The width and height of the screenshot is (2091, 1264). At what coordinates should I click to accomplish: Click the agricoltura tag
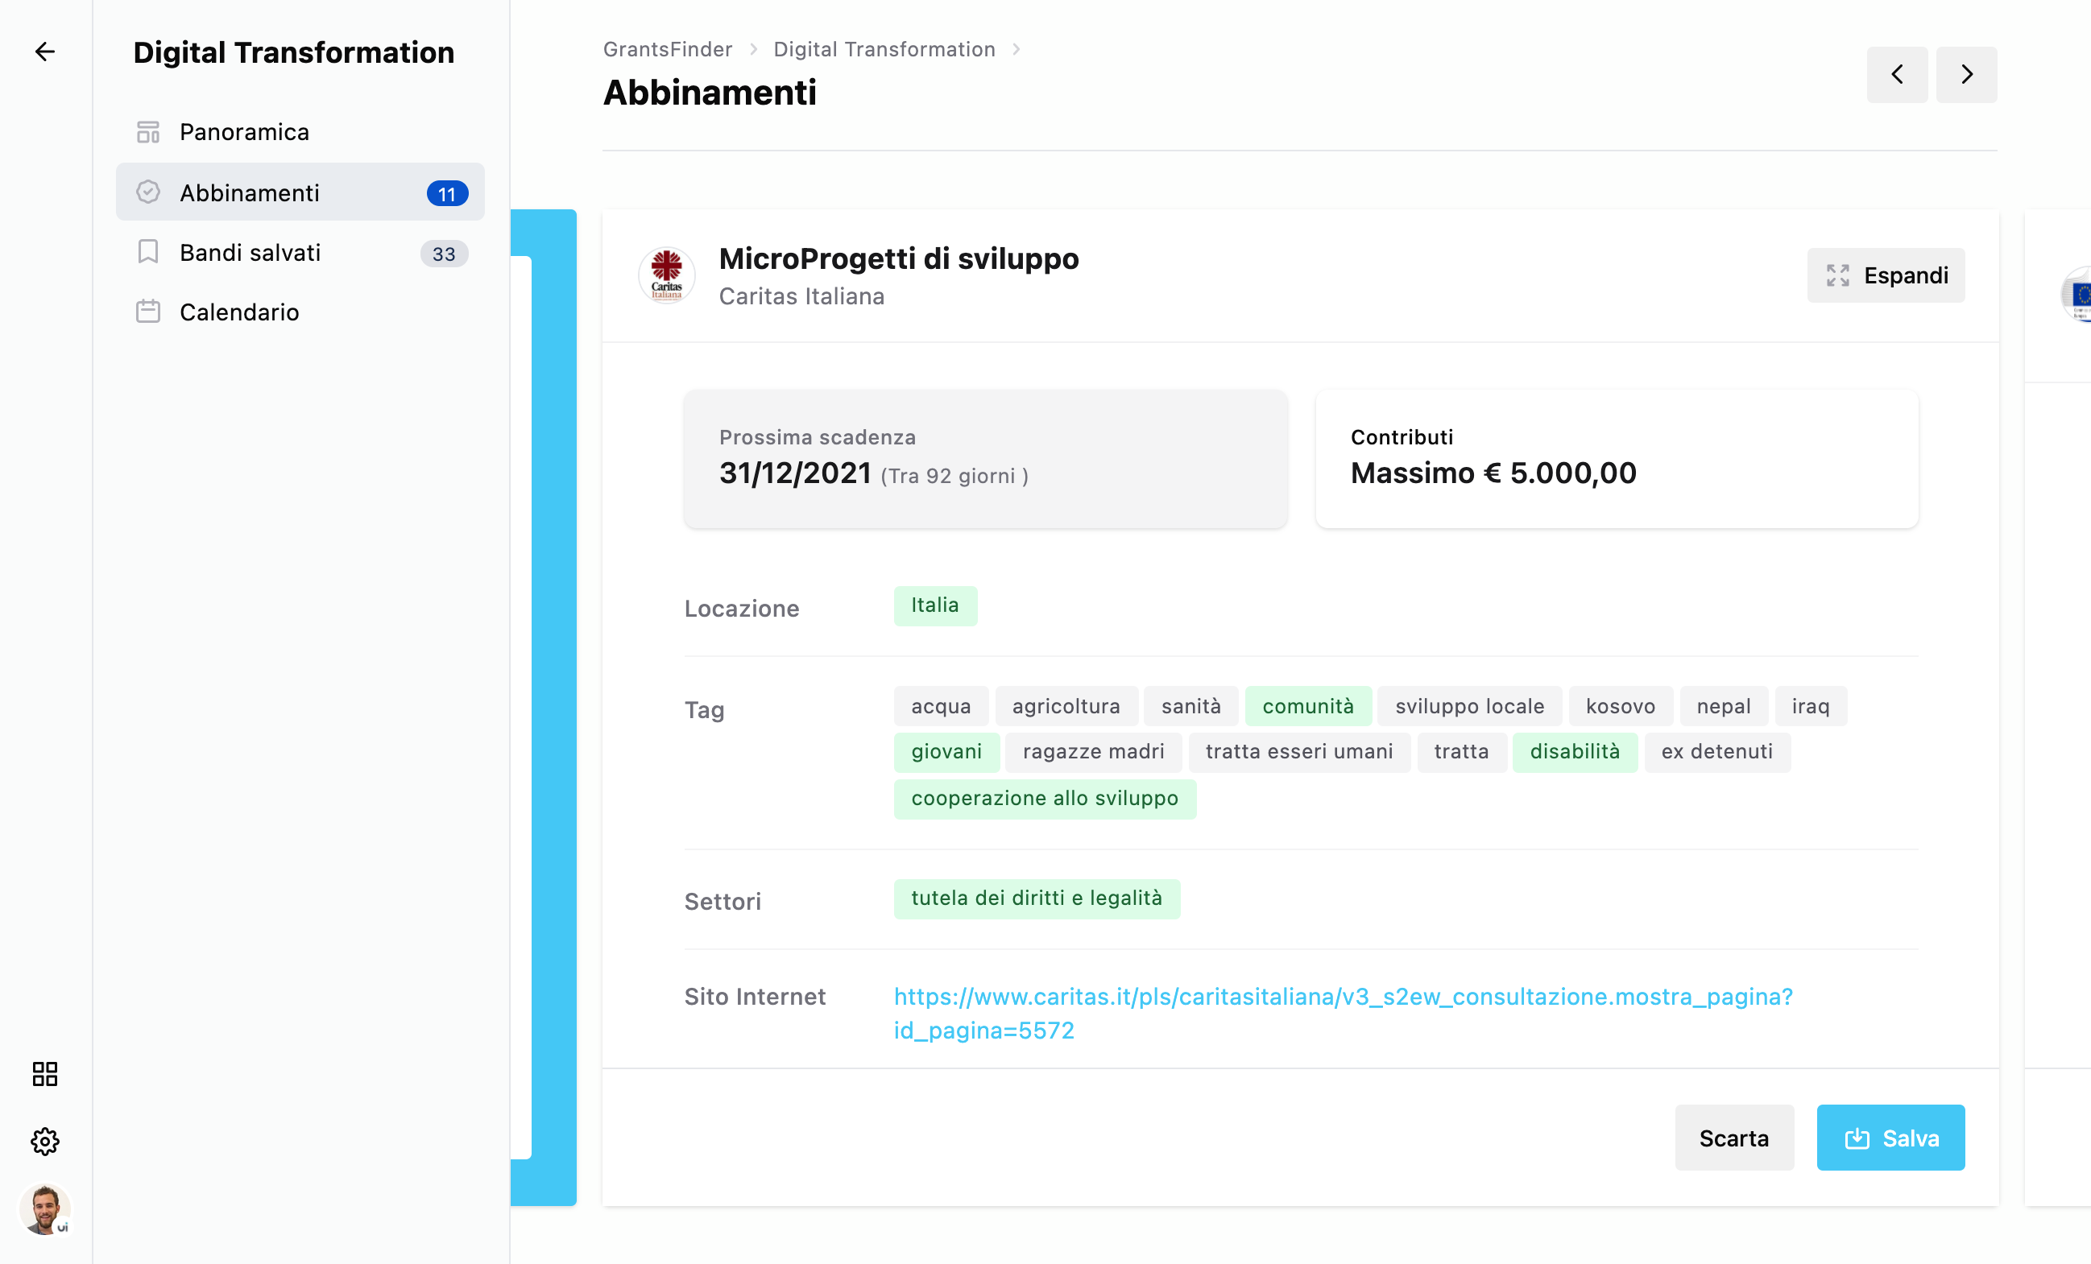(x=1066, y=706)
